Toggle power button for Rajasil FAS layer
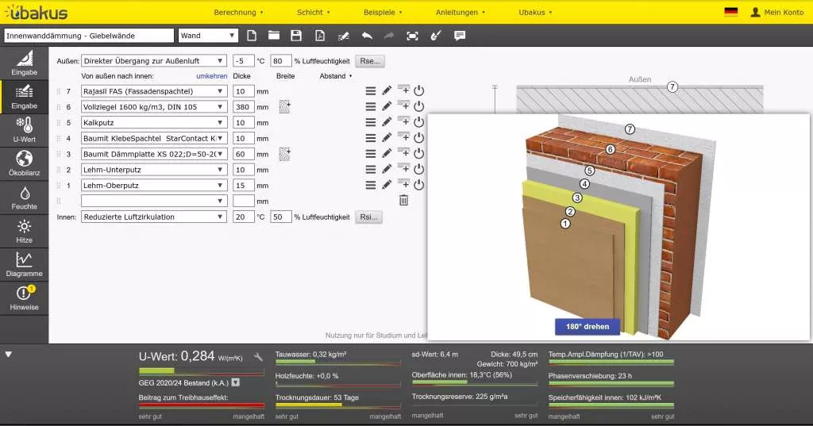This screenshot has width=813, height=426. pos(419,90)
